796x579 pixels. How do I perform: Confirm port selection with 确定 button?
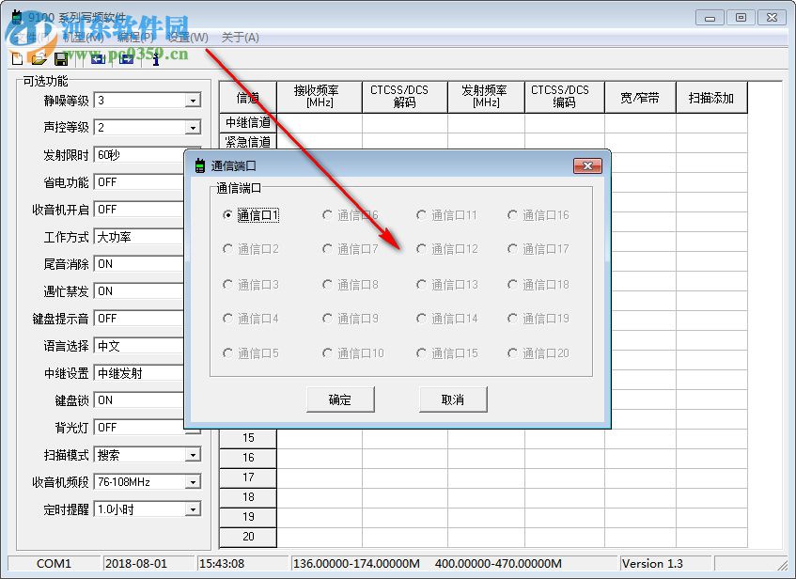click(x=340, y=399)
